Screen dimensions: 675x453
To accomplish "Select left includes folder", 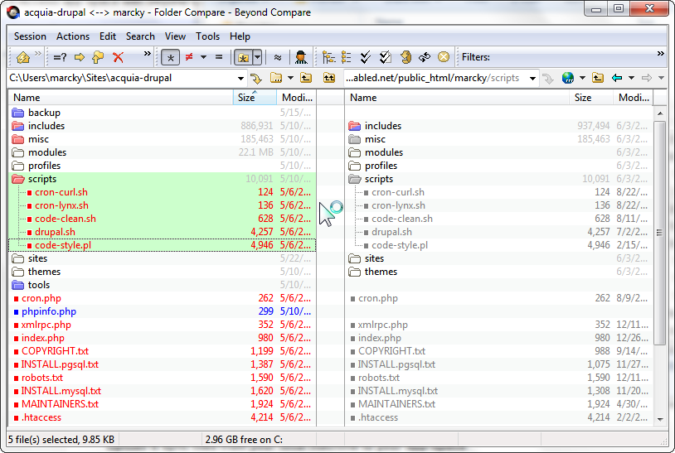I will [163, 126].
